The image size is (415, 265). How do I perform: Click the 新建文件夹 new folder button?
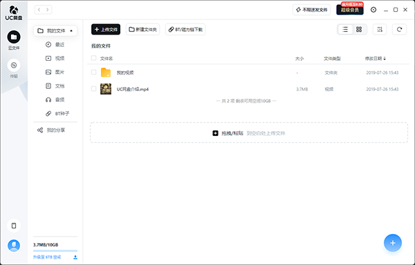tap(142, 29)
